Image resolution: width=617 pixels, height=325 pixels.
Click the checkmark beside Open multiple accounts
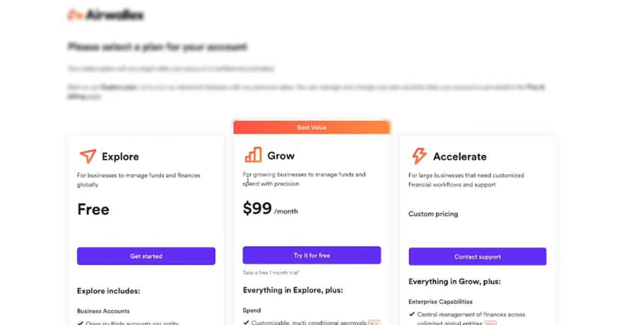pyautogui.click(x=80, y=323)
